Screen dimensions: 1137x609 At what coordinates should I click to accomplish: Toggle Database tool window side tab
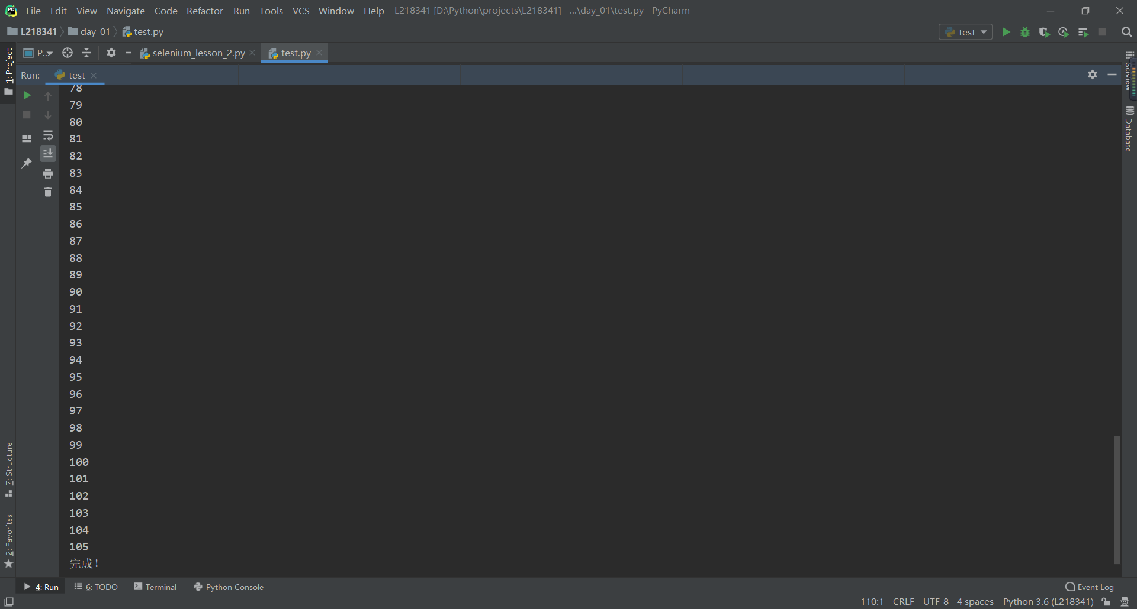(1129, 128)
